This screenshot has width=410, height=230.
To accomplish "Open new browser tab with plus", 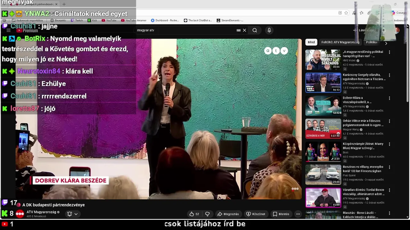I will pos(64,4).
